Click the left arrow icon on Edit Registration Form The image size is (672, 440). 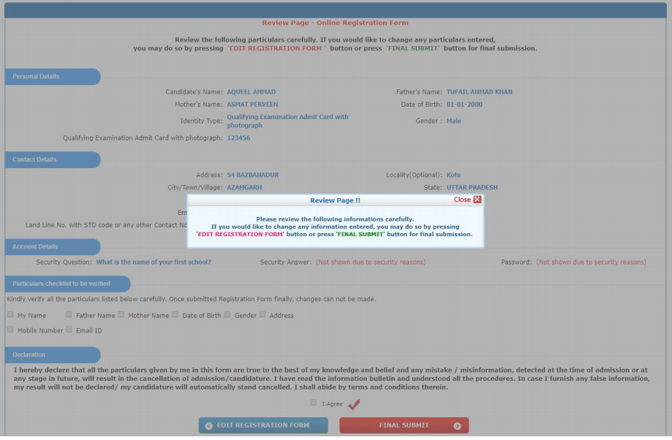pyautogui.click(x=209, y=425)
